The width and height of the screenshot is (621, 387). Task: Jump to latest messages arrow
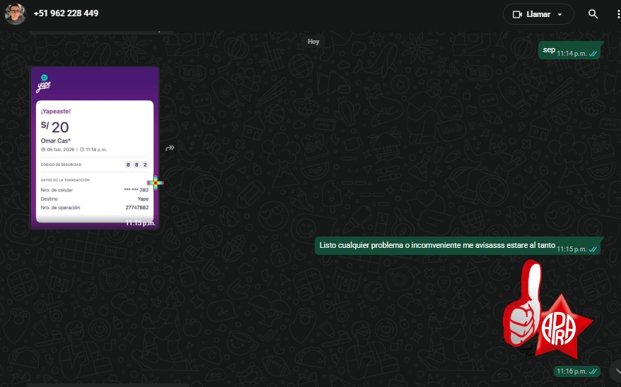click(x=617, y=371)
